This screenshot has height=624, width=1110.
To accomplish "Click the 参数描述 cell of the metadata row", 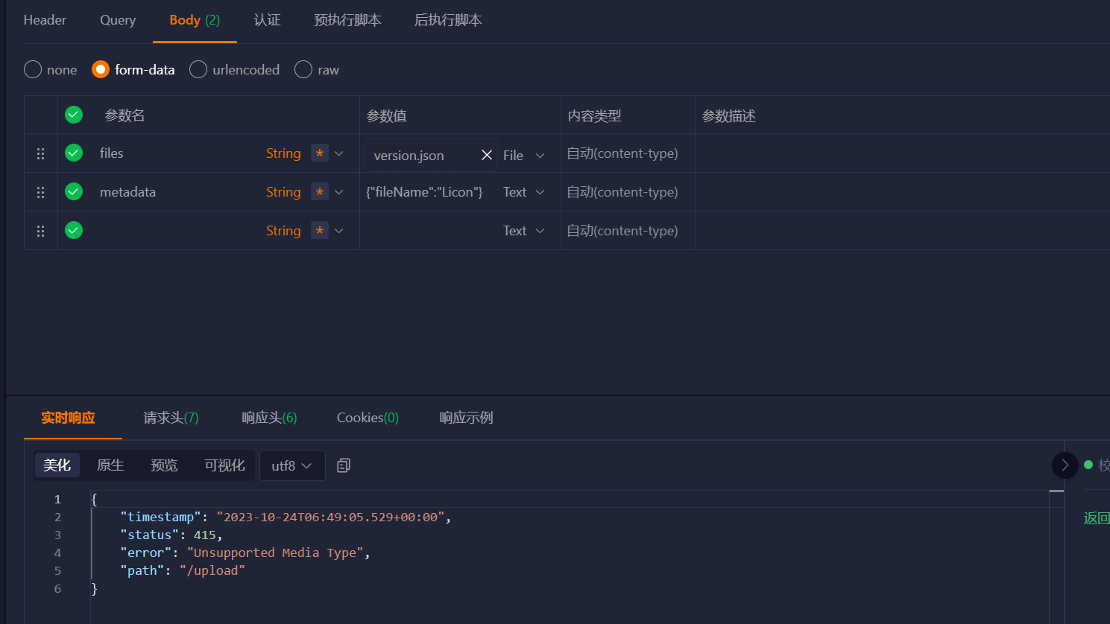I will click(902, 192).
